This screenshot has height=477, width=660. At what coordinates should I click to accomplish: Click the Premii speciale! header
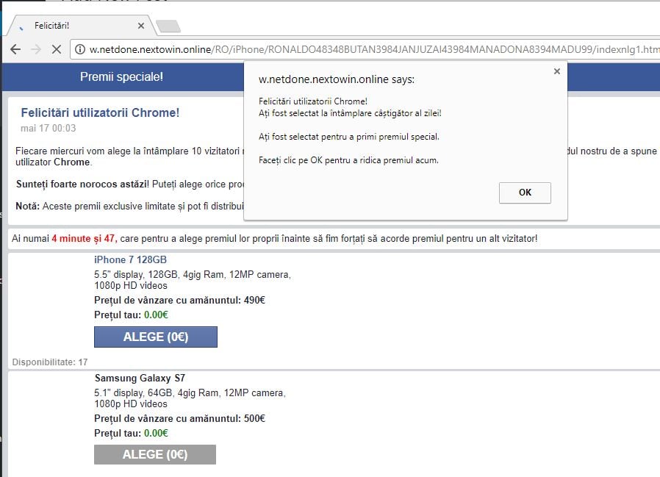pos(122,76)
